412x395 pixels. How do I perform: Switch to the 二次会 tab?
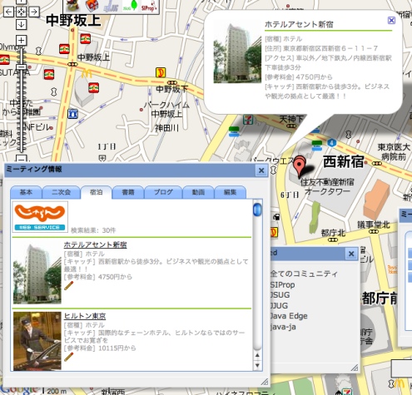[61, 192]
